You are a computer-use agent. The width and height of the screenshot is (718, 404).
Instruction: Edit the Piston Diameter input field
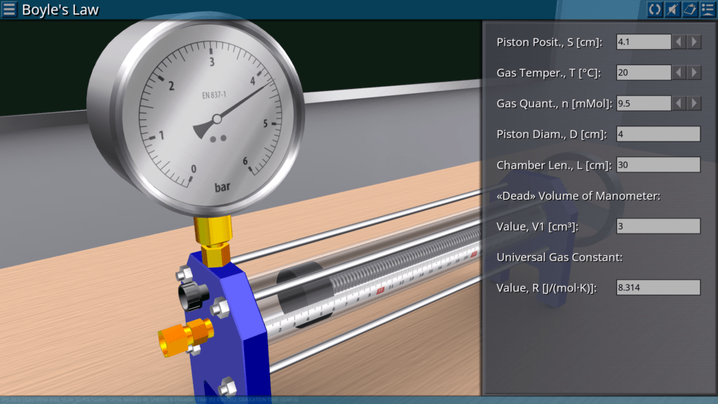point(658,134)
